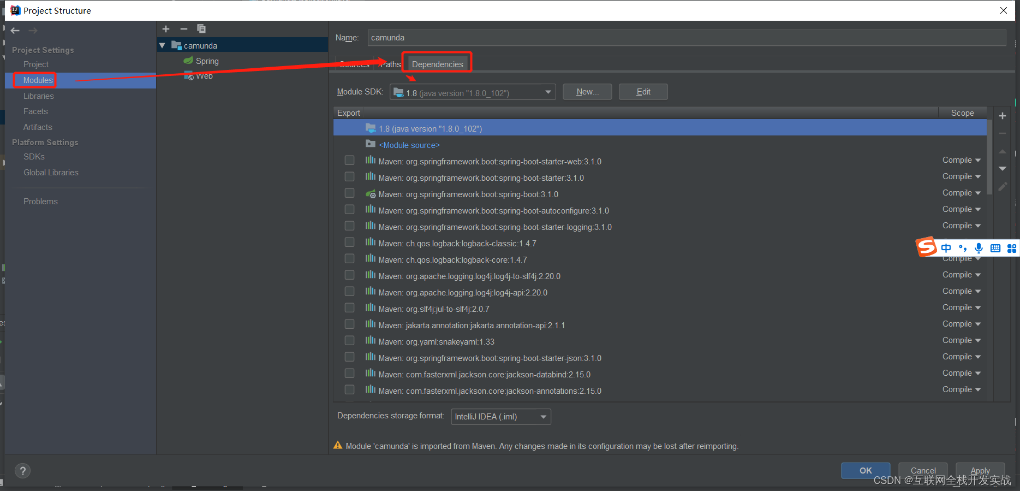Click the IntelliJ logo in title bar

click(15, 10)
